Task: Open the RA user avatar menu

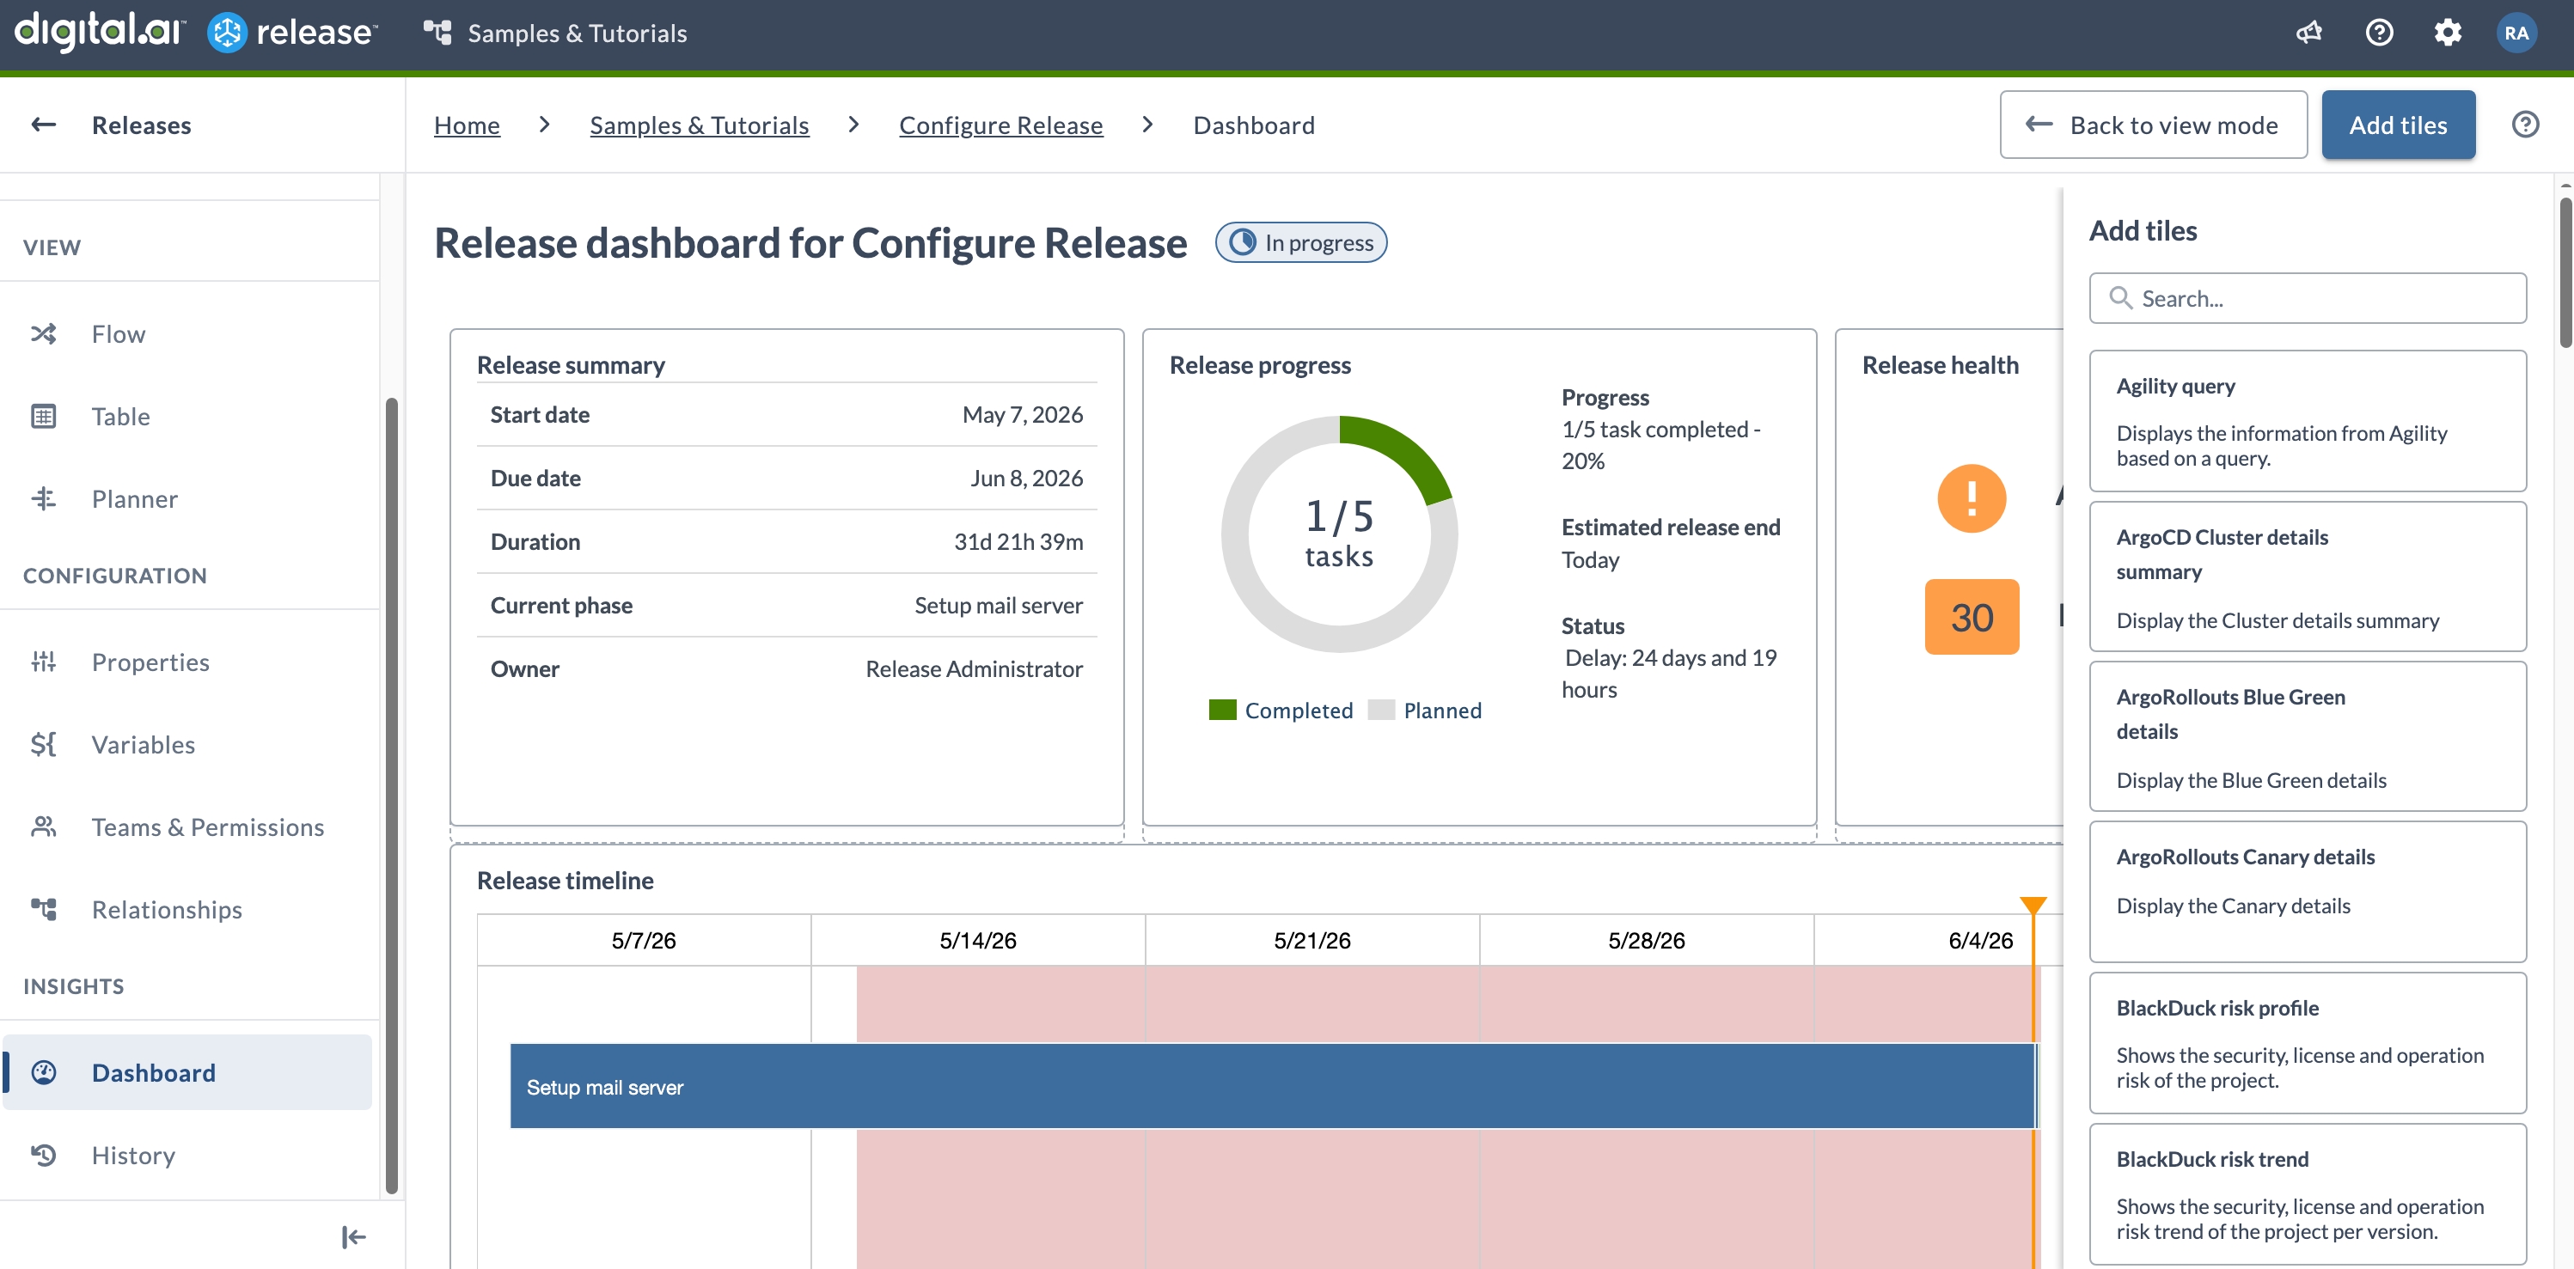Action: coord(2516,33)
